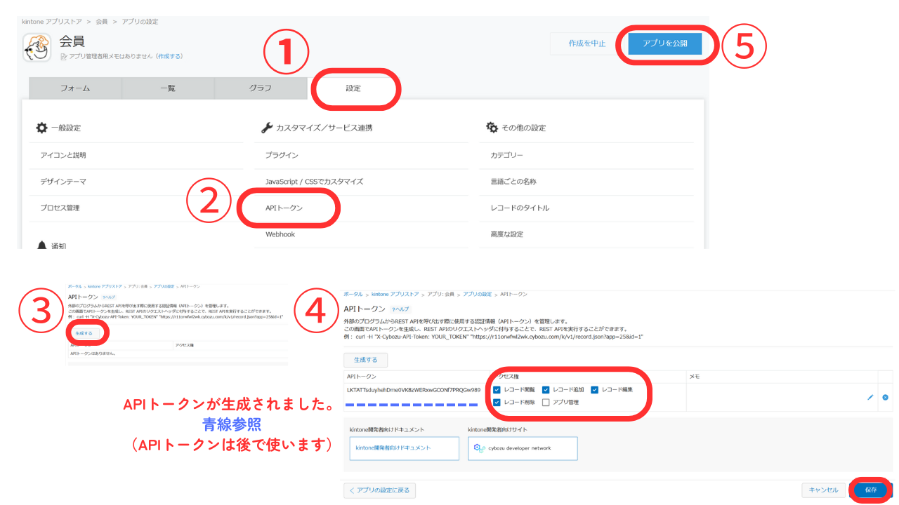Click the メモ input field on the token row
This screenshot has height=505, width=899.
coord(766,396)
